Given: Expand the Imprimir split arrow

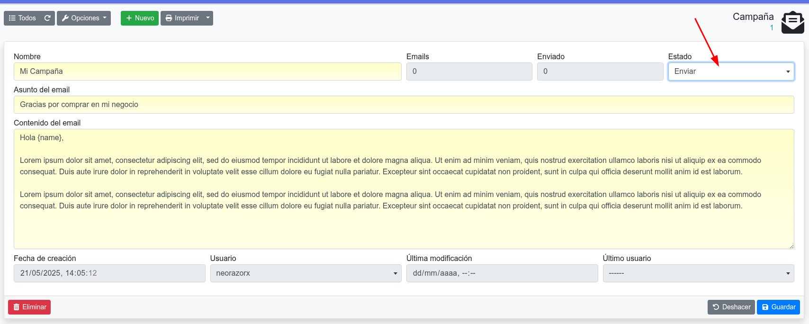Looking at the screenshot, I should click(x=208, y=18).
